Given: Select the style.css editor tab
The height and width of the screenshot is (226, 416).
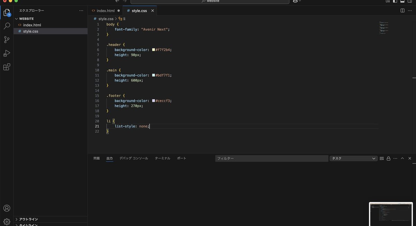Looking at the screenshot, I should coord(140,11).
